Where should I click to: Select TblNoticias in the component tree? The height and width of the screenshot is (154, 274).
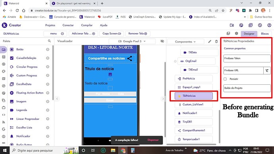coord(194,96)
